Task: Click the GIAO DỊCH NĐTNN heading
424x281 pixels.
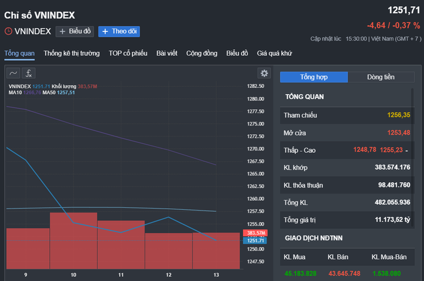Action: (x=313, y=238)
